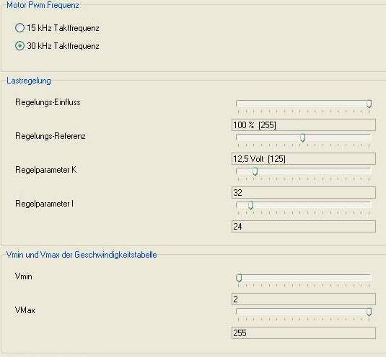Click the VMax slider thumb
The height and width of the screenshot is (357, 386).
click(369, 312)
